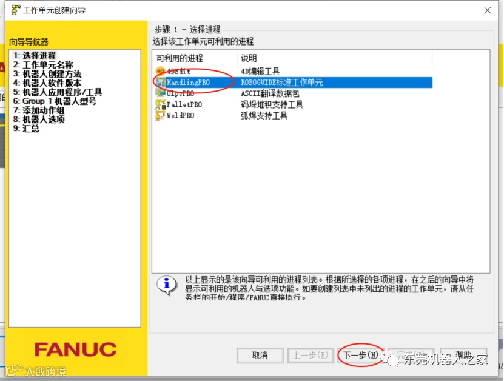Select the 弧焊支持工具 description

point(264,115)
